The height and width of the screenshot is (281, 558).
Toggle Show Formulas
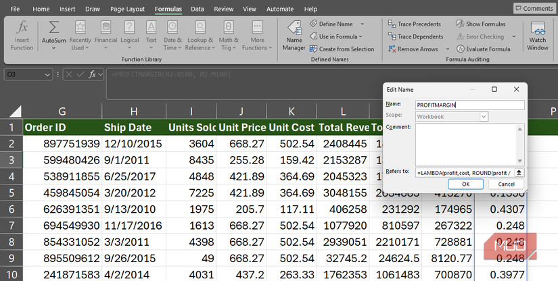481,24
